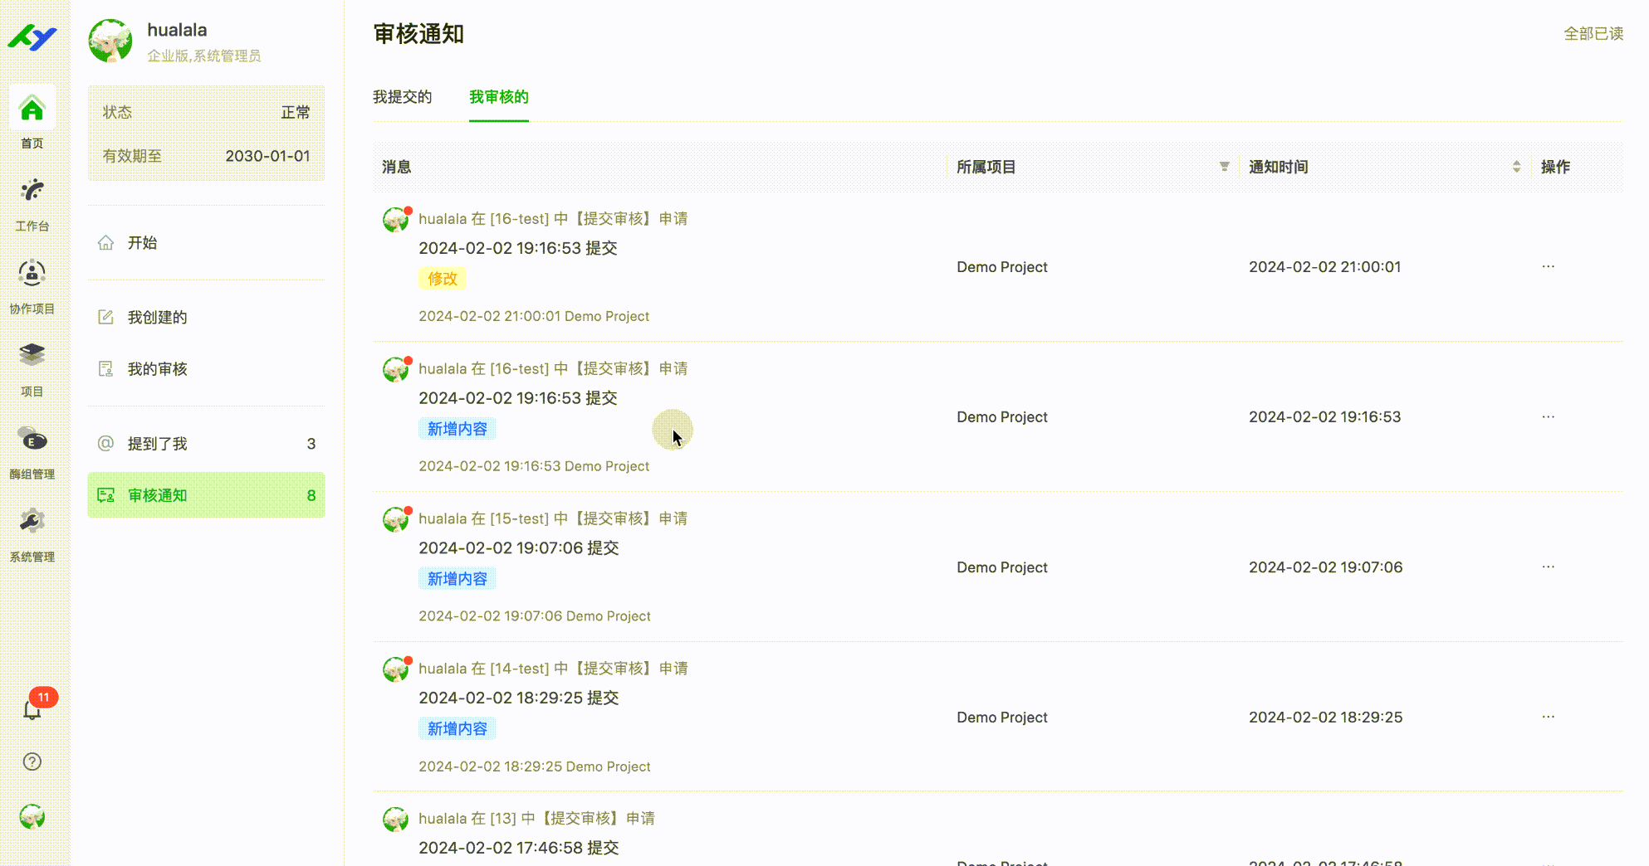Open 系统管理 system settings icon
Viewport: 1649px width, 866px height.
click(32, 522)
